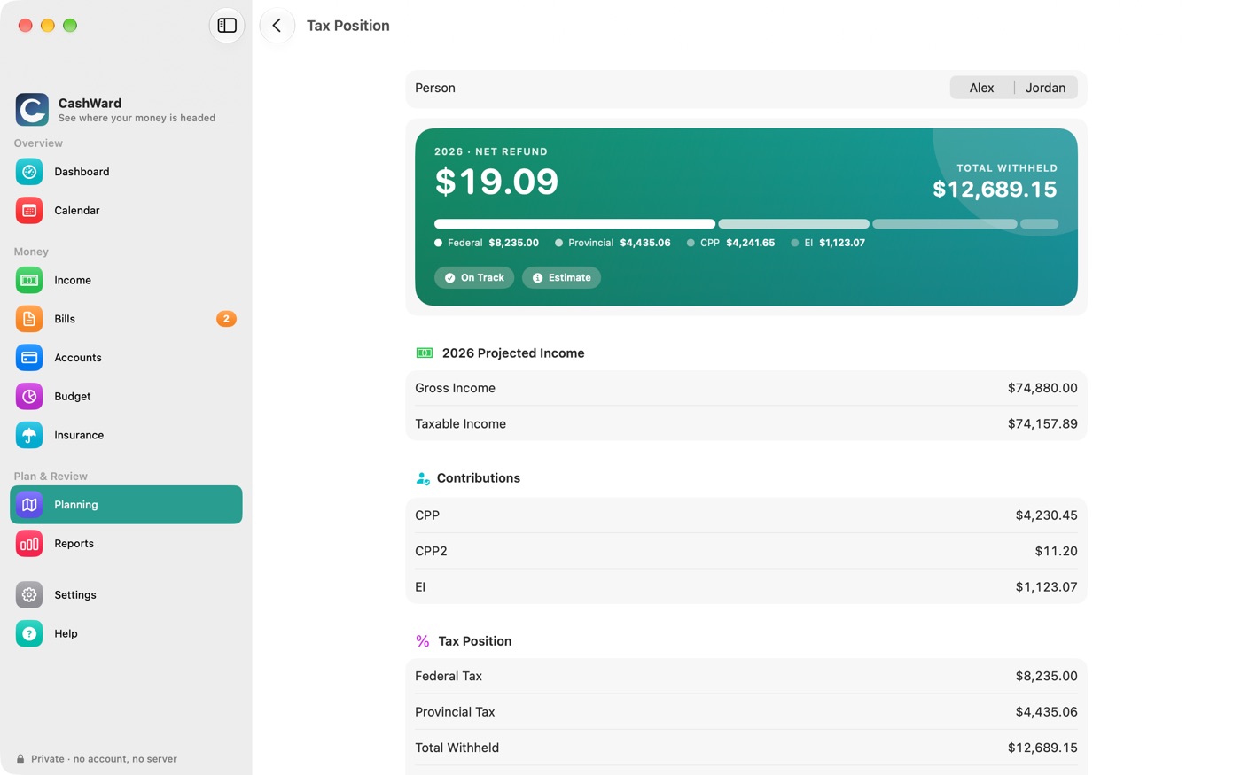Open Settings in the sidebar
This screenshot has width=1241, height=775.
(x=126, y=595)
